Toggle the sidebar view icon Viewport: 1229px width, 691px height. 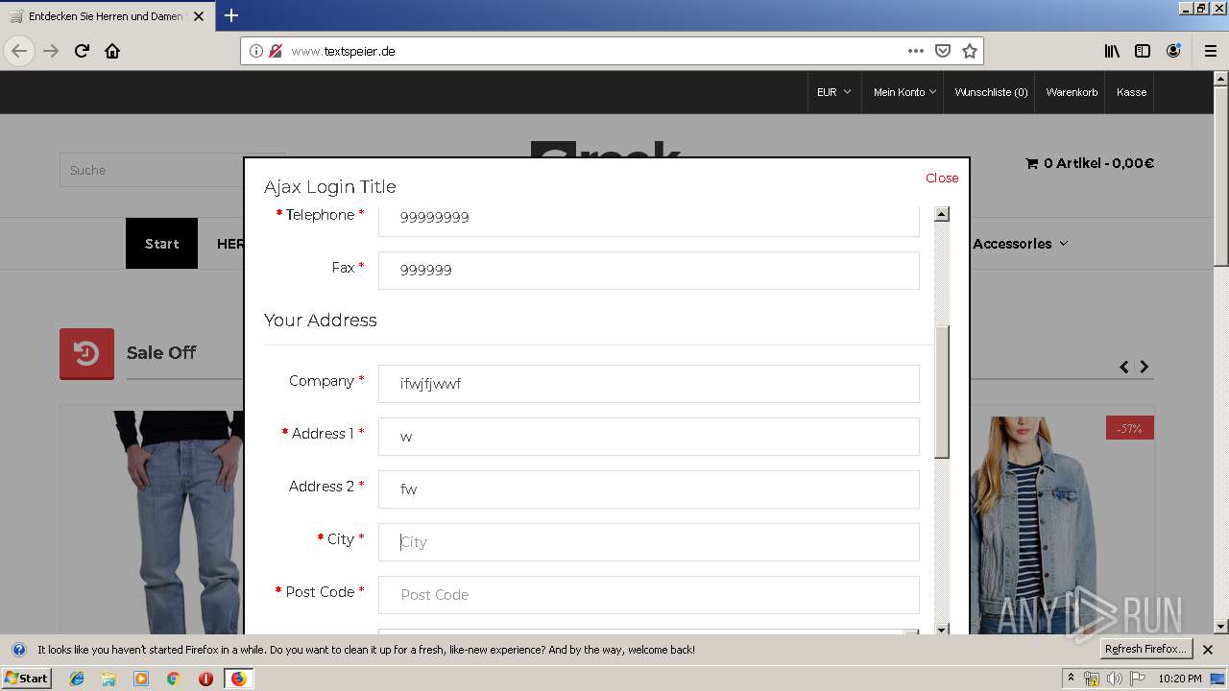[1143, 51]
